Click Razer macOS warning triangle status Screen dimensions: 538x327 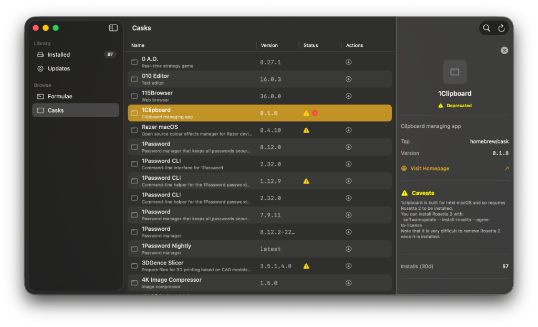(x=306, y=130)
